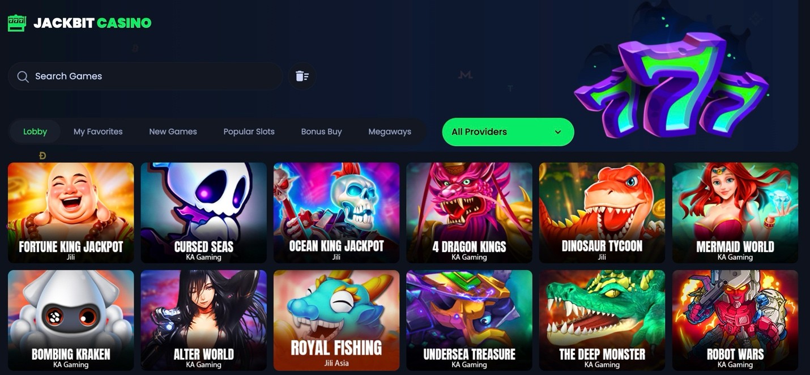This screenshot has width=810, height=375.
Task: Play the Mermaid World game
Action: 735,212
